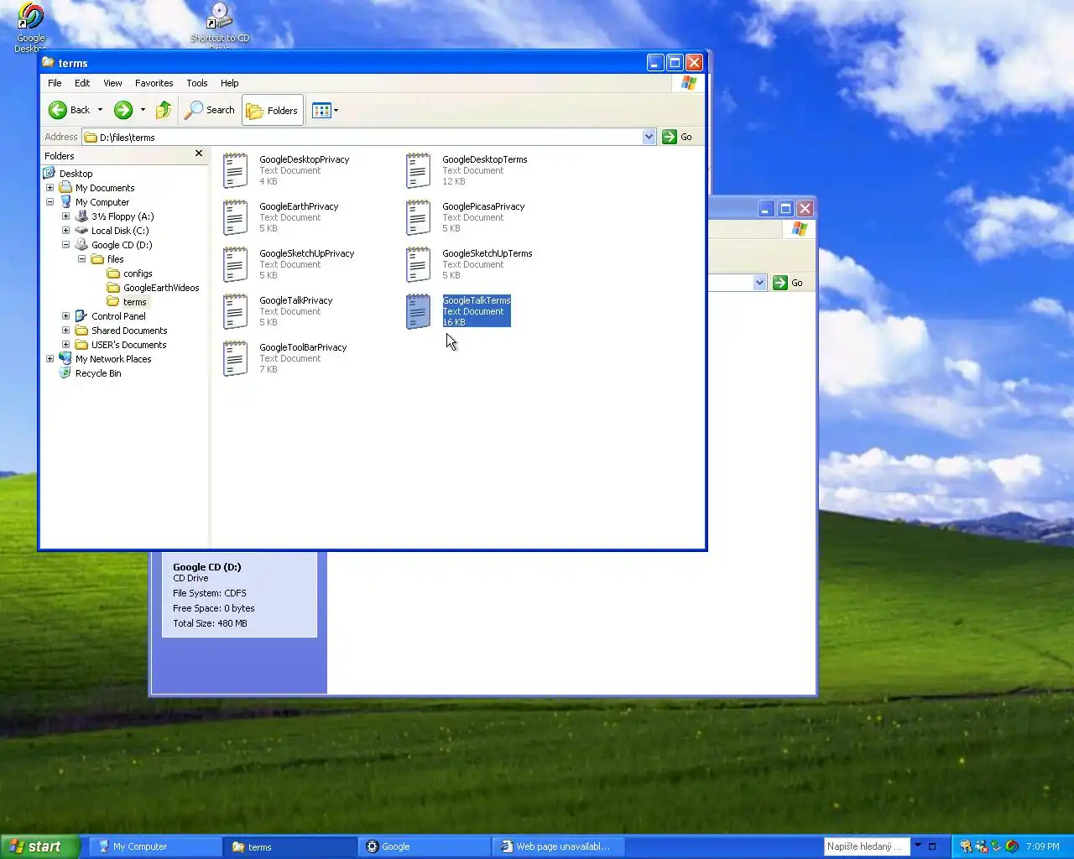
Task: Open the View menu
Action: [x=112, y=83]
